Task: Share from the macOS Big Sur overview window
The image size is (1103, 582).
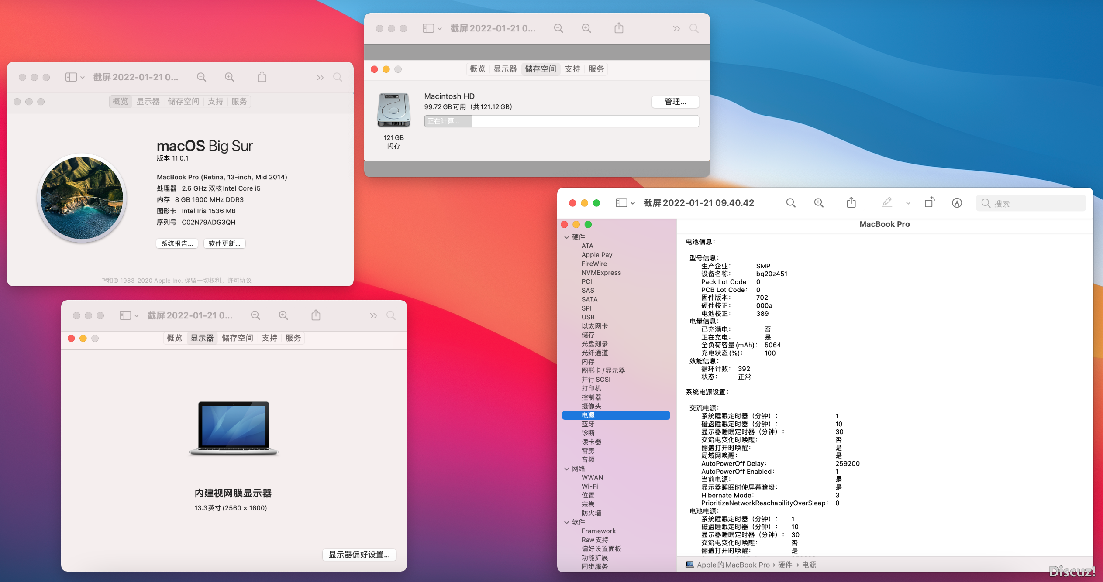Action: click(262, 77)
